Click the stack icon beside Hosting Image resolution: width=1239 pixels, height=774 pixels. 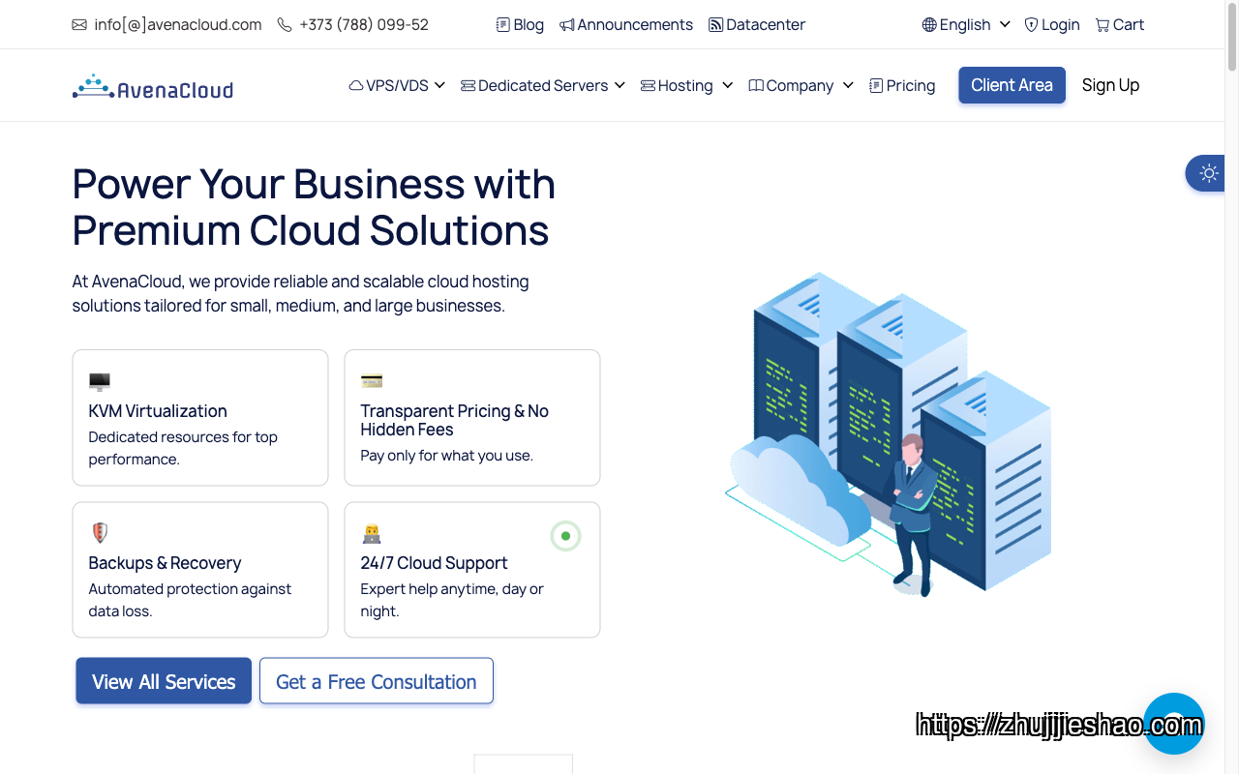(649, 85)
